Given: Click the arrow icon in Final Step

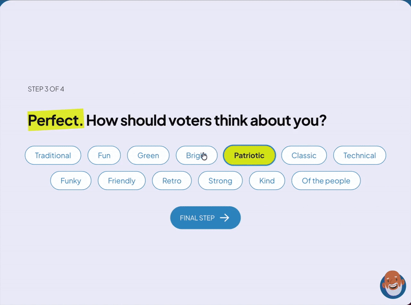Looking at the screenshot, I should click(x=225, y=218).
